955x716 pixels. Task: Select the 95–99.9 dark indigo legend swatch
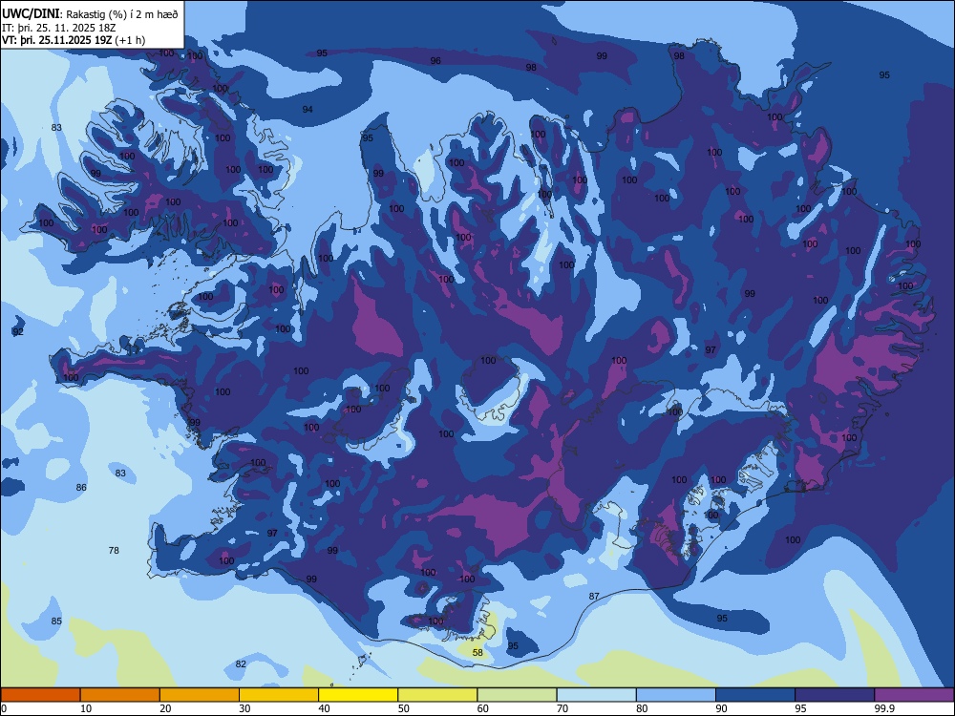point(835,695)
